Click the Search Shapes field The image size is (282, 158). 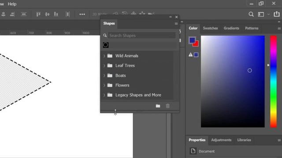coord(141,36)
